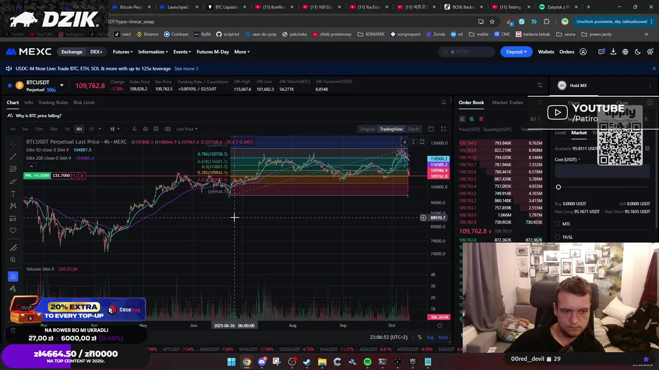The width and height of the screenshot is (659, 370).
Task: Take a chart snapshot with the camera icon
Action: 168,129
